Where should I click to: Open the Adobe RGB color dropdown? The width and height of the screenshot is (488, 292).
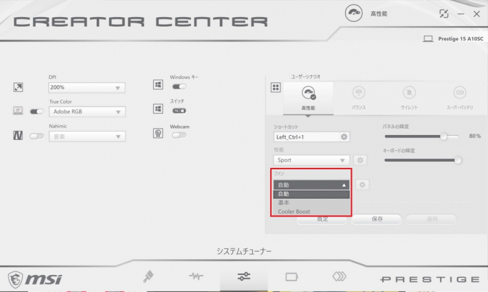pyautogui.click(x=86, y=112)
